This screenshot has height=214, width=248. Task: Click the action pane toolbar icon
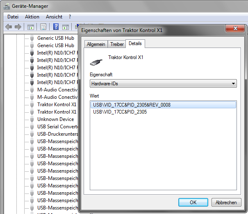click(x=66, y=27)
